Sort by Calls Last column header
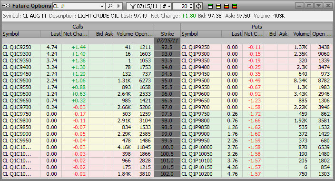335x181 pixels. (x=51, y=34)
